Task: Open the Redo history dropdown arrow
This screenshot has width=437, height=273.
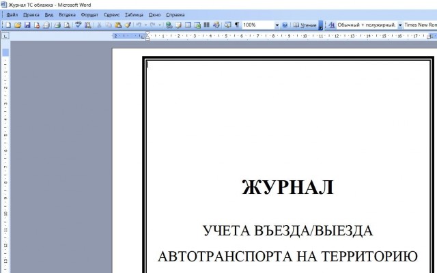Action: (x=160, y=25)
